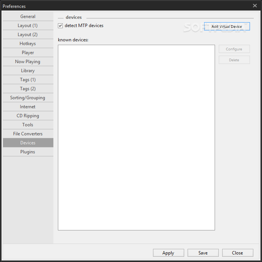Switch to Layout (2) settings
The height and width of the screenshot is (262, 262).
coord(28,35)
